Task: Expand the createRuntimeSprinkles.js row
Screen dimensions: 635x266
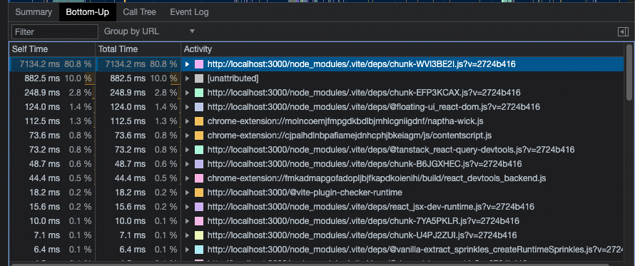Action: tap(187, 250)
